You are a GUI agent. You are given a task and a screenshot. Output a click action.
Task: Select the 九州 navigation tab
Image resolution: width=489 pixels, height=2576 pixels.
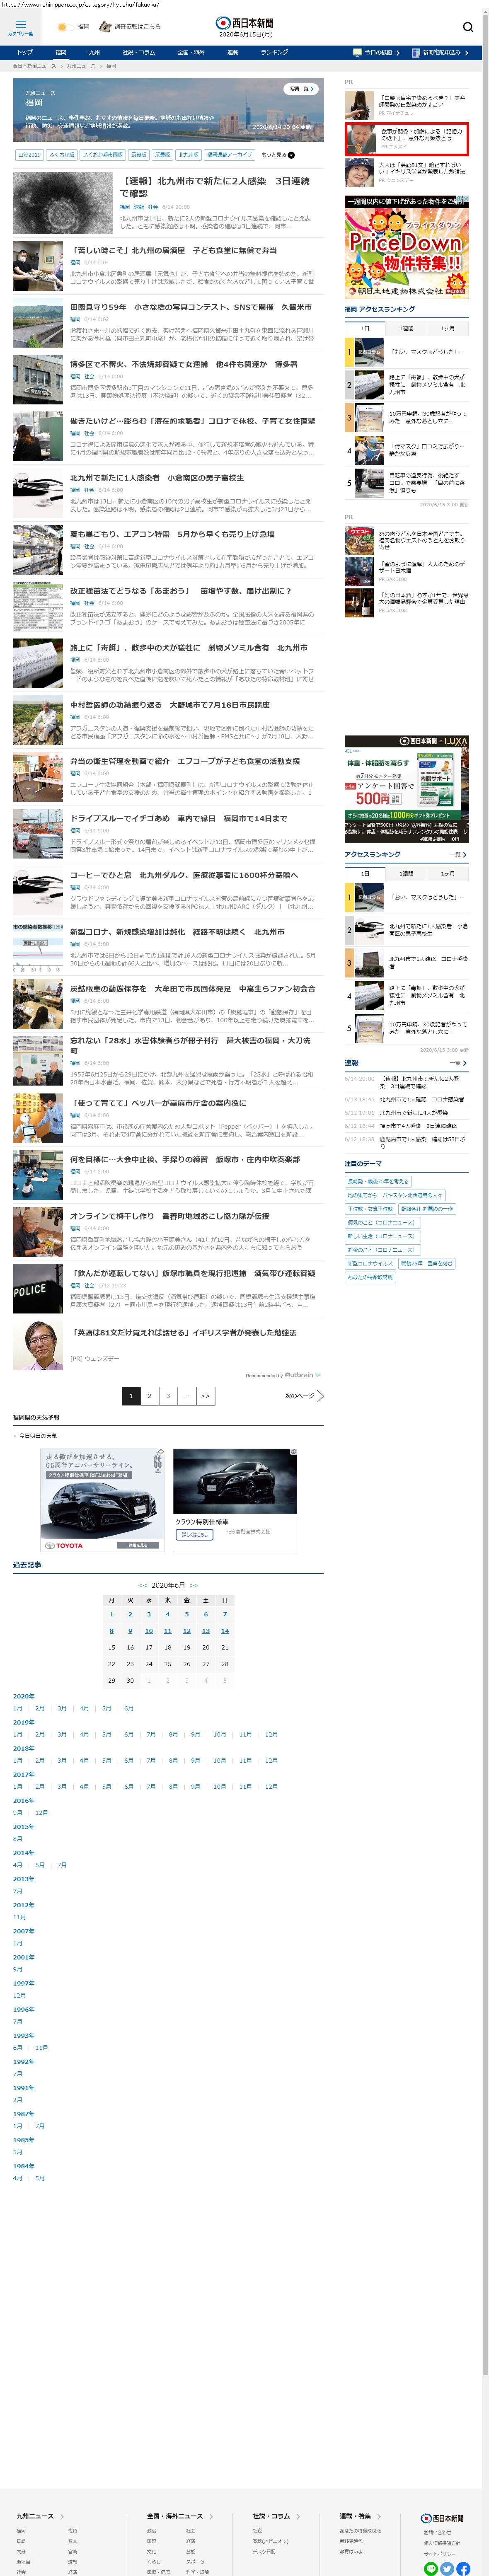(94, 52)
